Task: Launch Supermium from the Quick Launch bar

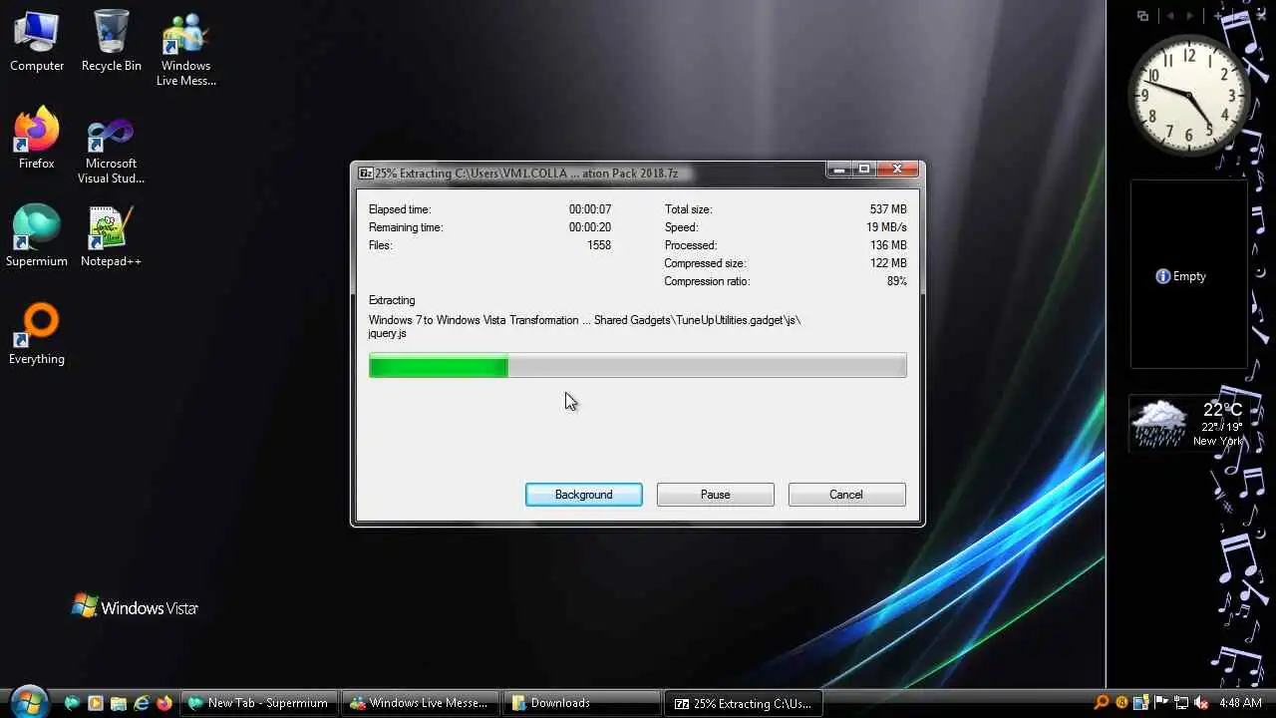Action: pos(72,703)
